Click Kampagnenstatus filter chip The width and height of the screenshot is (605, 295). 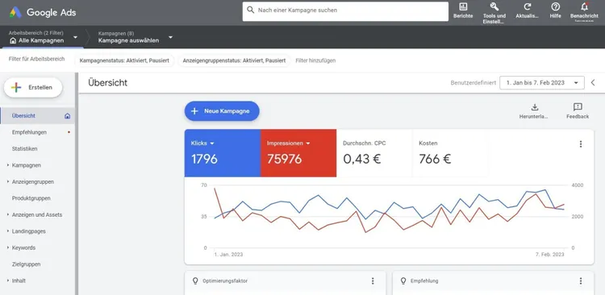pyautogui.click(x=124, y=60)
